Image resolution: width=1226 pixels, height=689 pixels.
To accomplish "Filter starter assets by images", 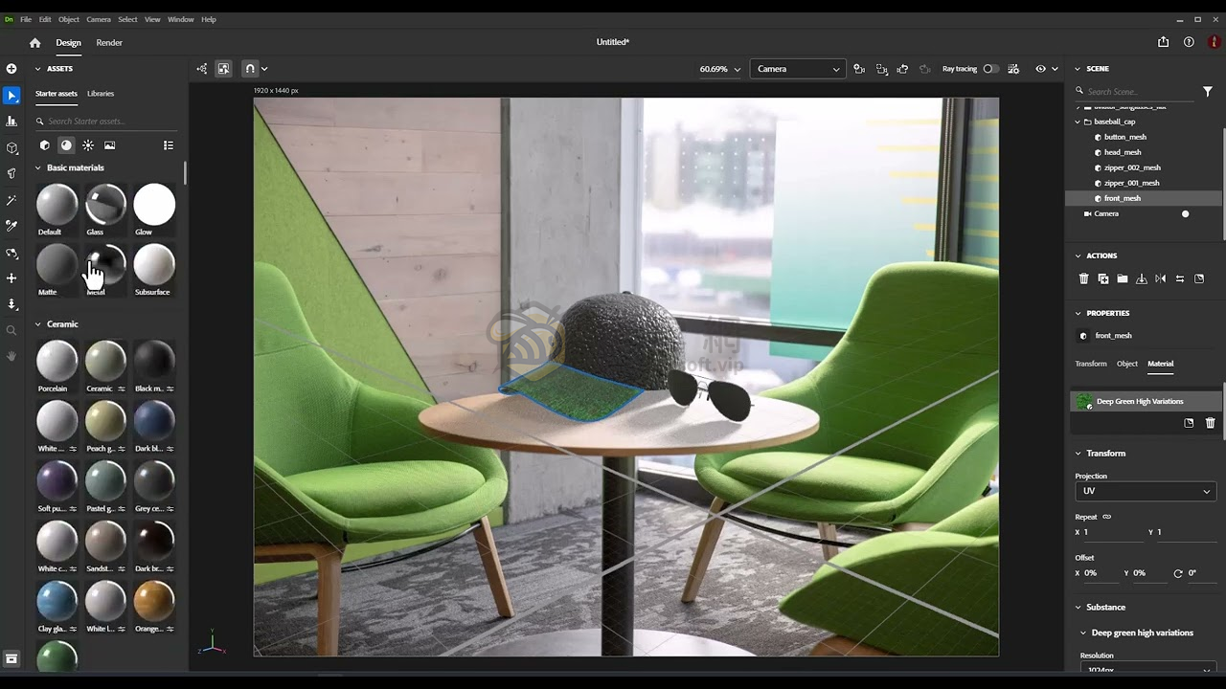I will [x=110, y=145].
